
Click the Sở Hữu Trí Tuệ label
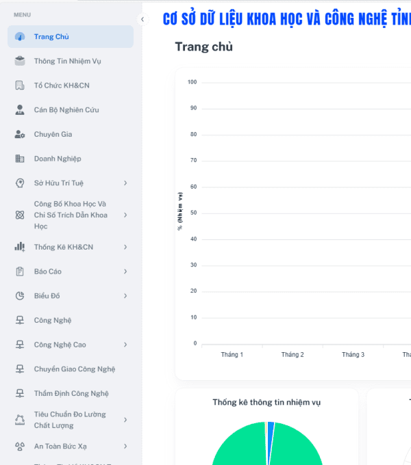click(x=59, y=183)
